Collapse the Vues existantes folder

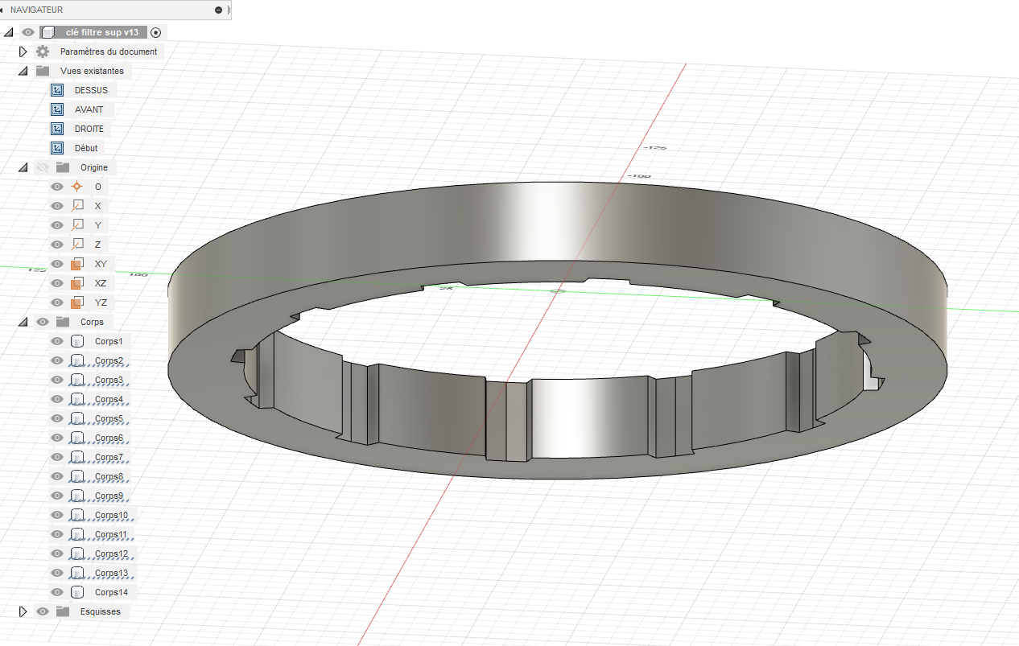click(x=23, y=71)
